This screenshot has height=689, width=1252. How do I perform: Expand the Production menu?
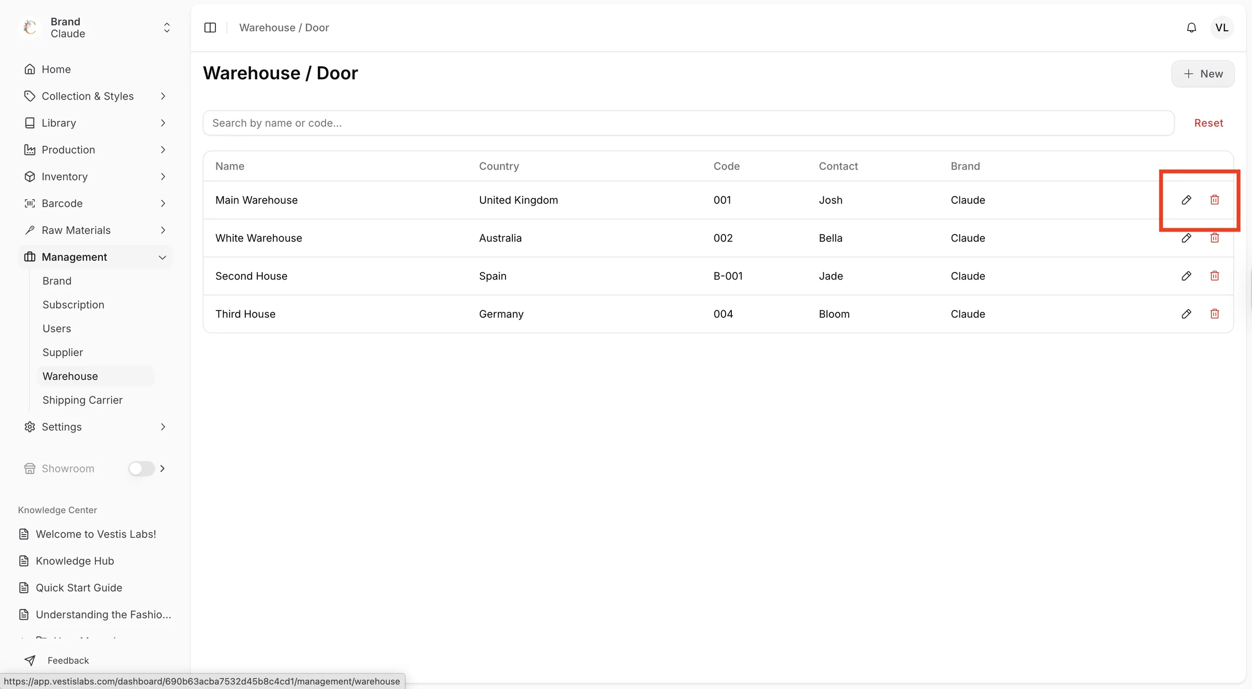[95, 150]
